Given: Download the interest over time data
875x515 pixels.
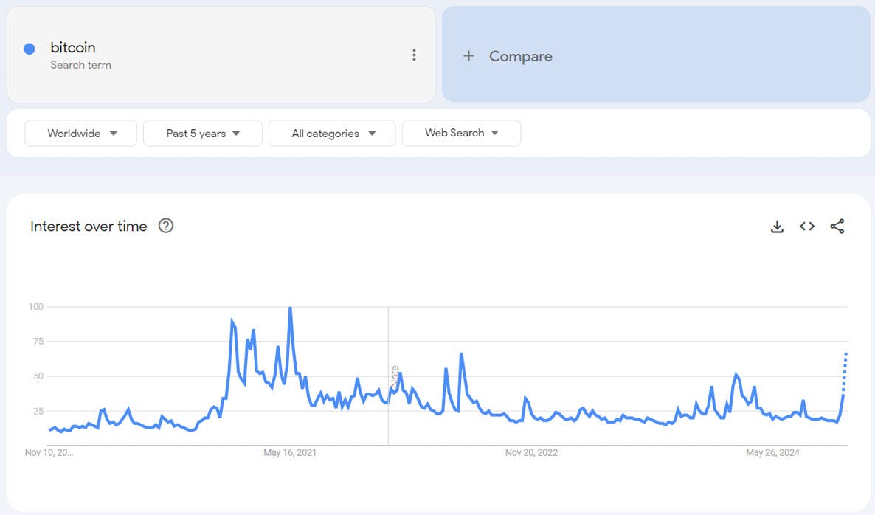Looking at the screenshot, I should click(777, 227).
